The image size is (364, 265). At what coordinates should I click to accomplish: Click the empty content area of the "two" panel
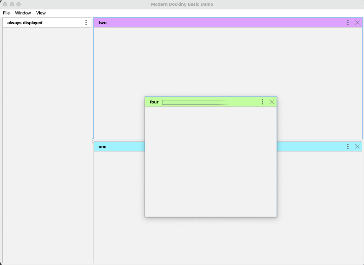click(x=320, y=67)
